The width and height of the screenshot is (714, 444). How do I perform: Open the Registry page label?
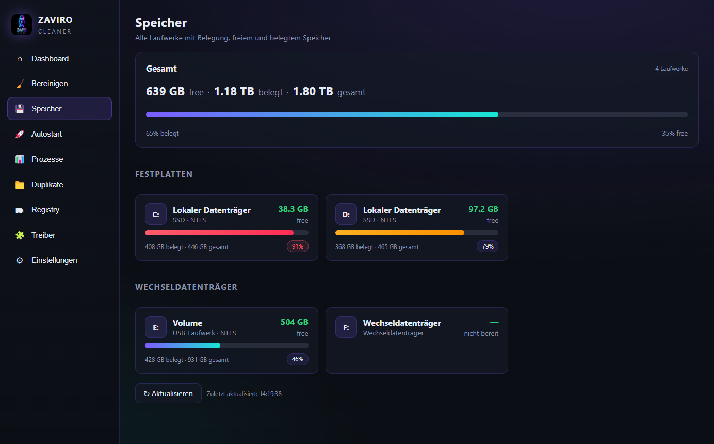pyautogui.click(x=45, y=210)
